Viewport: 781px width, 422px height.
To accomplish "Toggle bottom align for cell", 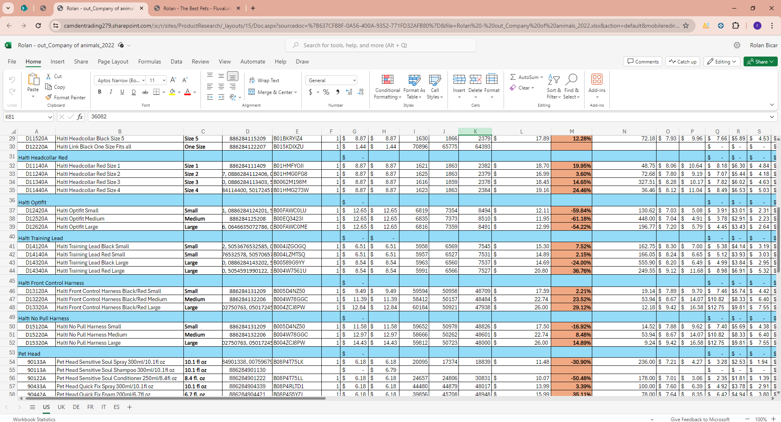I will coord(233,76).
